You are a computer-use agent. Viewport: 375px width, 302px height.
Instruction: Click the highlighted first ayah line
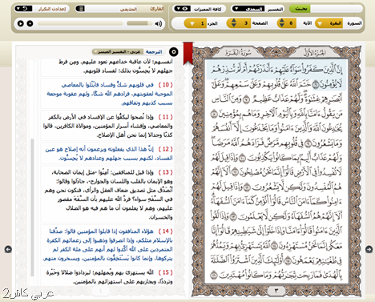click(x=277, y=70)
